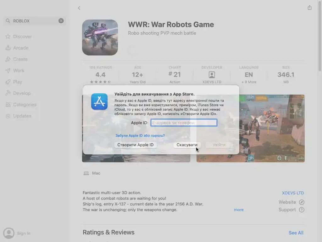The height and width of the screenshot is (242, 322).
Task: Click the Create brush icon
Action: [8, 59]
